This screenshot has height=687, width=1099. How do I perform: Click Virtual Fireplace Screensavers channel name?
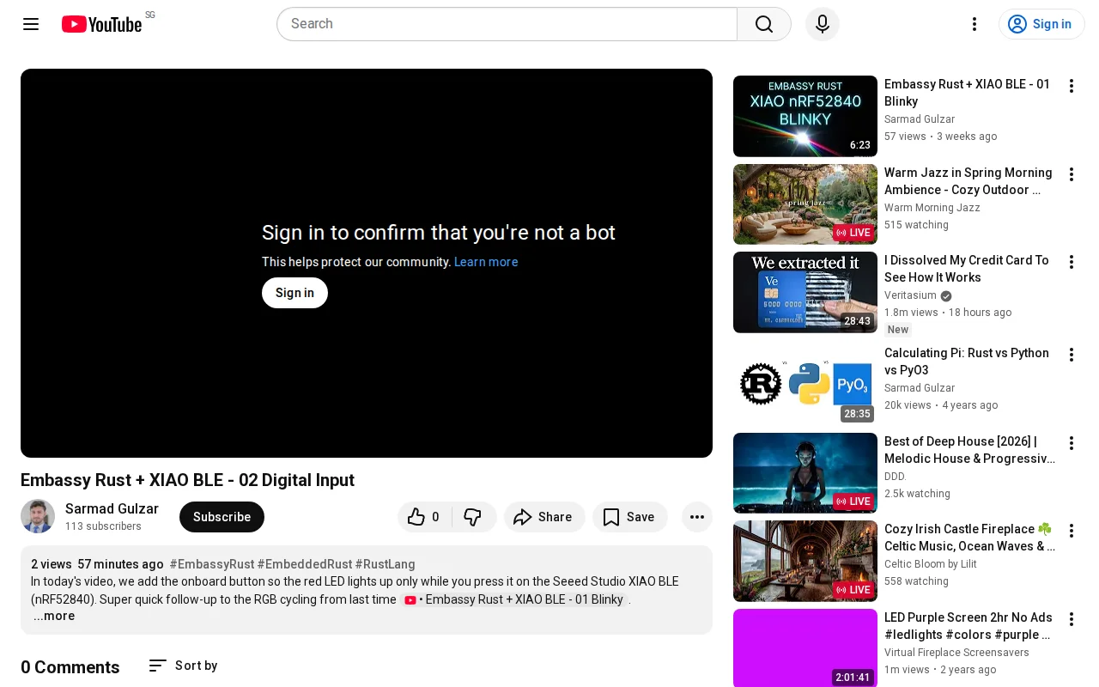tap(956, 653)
